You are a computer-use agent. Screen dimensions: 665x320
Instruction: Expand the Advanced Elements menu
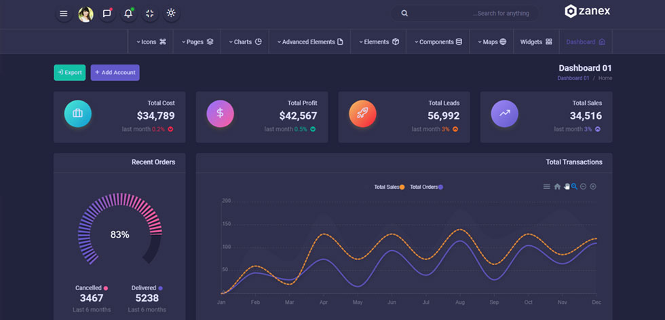[310, 41]
